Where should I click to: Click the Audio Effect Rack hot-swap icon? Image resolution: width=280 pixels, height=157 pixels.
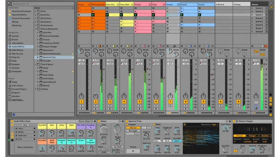tap(92, 121)
